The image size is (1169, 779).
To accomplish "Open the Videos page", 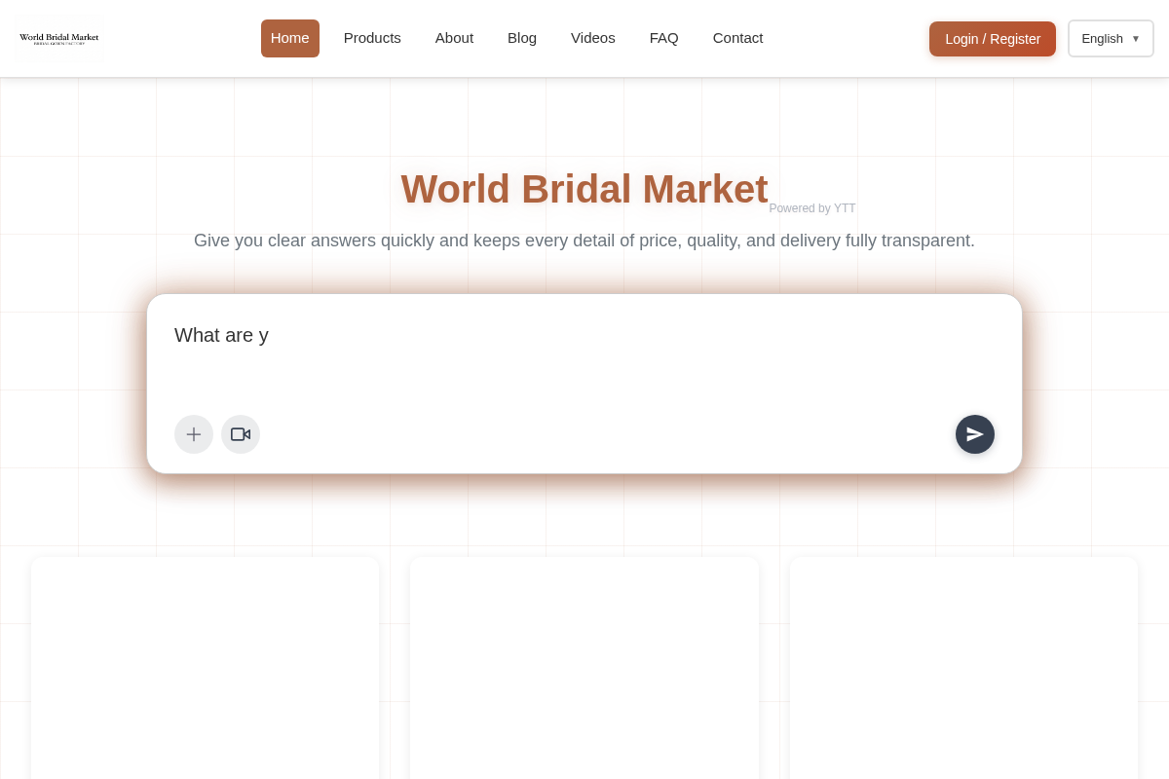I will tap(593, 38).
